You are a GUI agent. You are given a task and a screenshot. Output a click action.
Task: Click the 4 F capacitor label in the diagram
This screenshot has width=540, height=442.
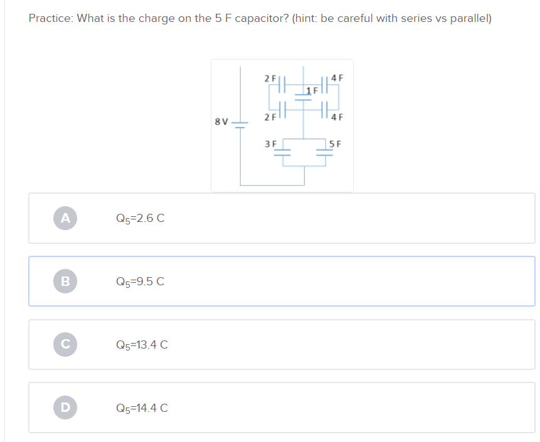point(336,76)
